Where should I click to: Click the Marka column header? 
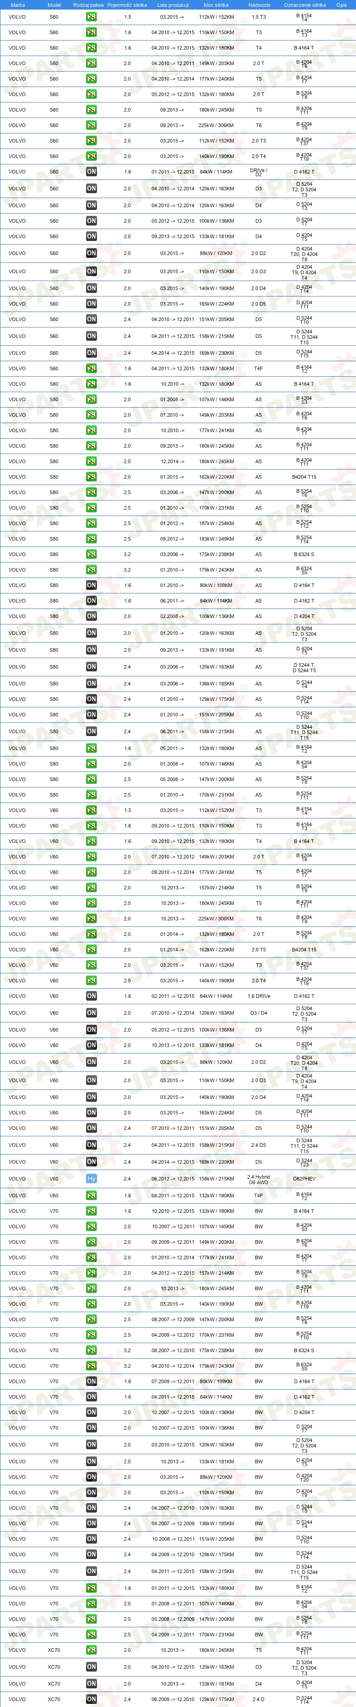coord(18,5)
